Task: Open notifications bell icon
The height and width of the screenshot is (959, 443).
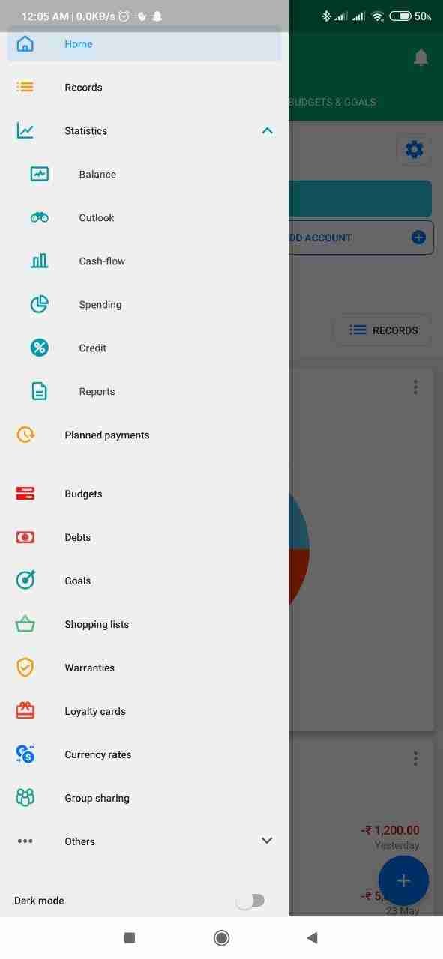Action: tap(421, 58)
